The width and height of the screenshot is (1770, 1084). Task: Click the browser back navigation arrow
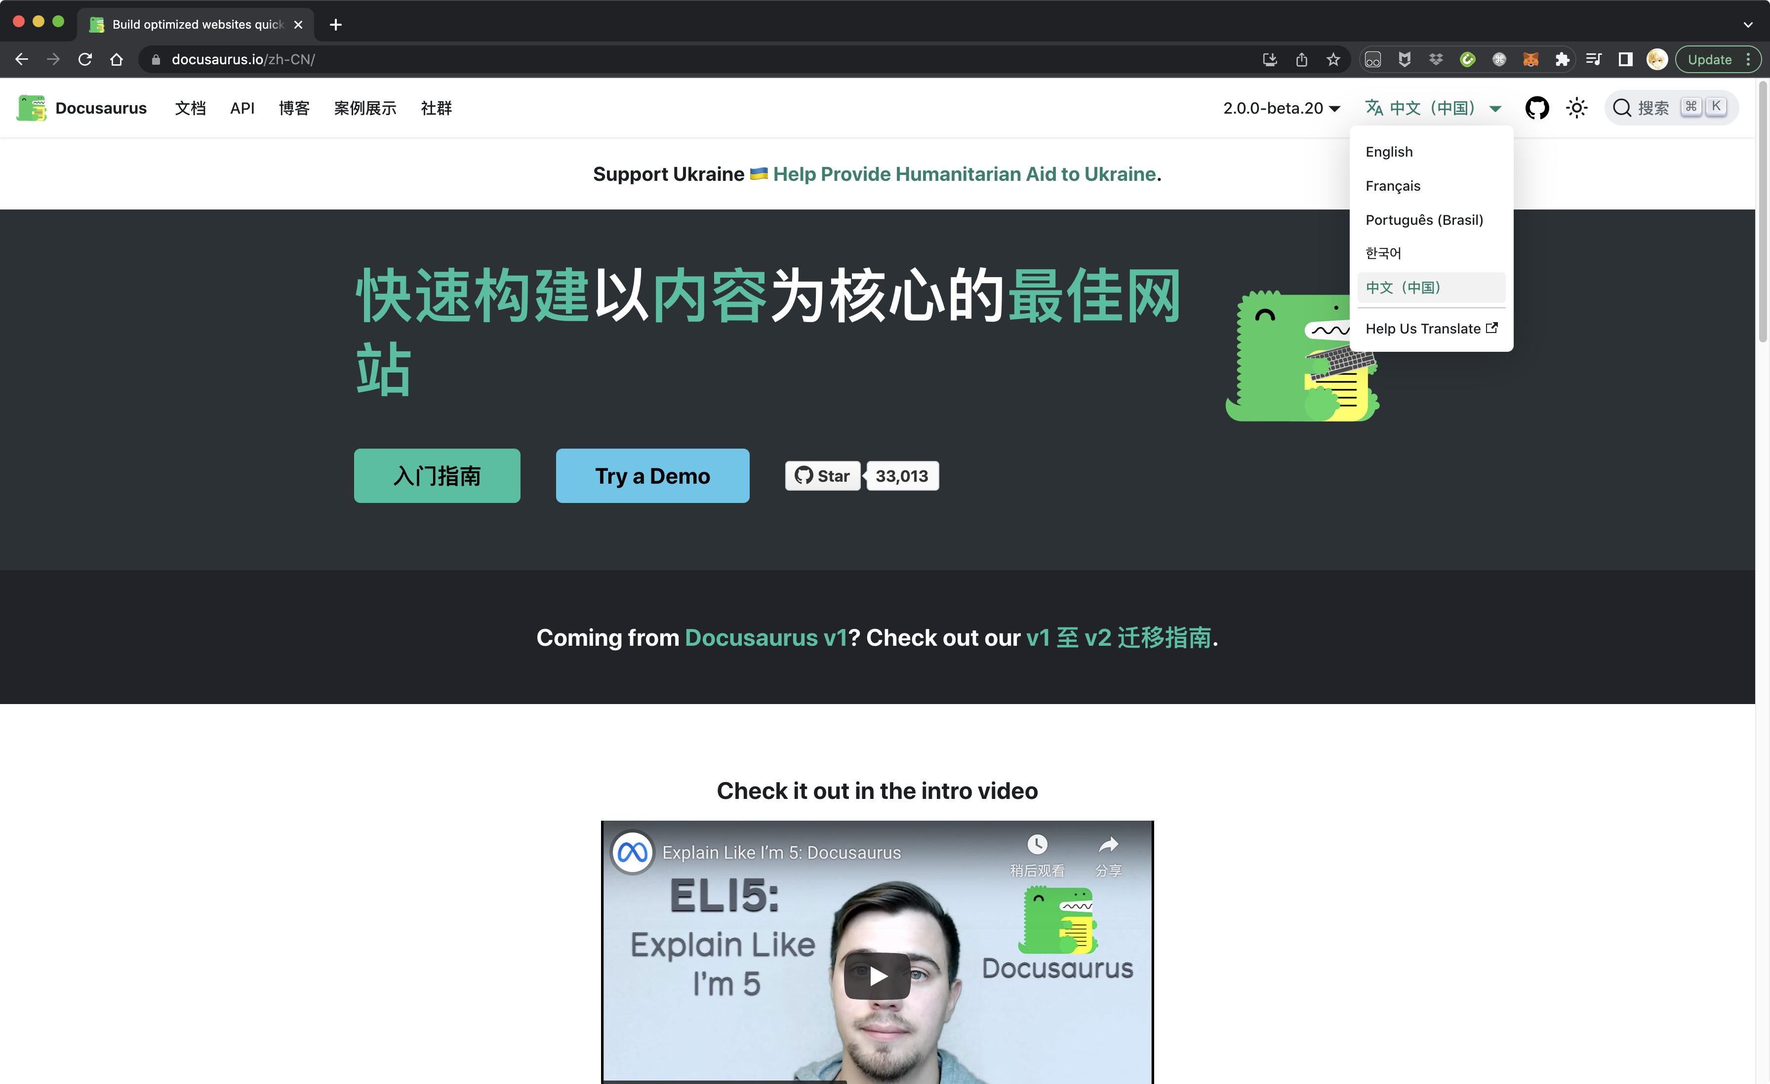(x=22, y=59)
